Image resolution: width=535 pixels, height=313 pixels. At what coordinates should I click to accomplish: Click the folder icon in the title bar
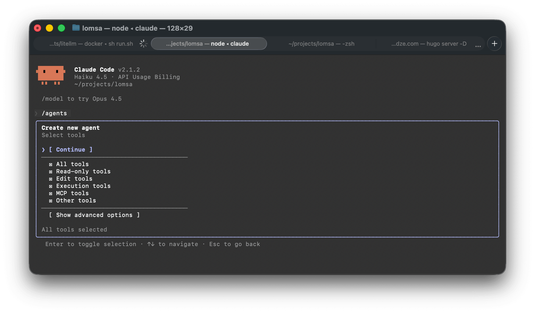click(x=76, y=28)
